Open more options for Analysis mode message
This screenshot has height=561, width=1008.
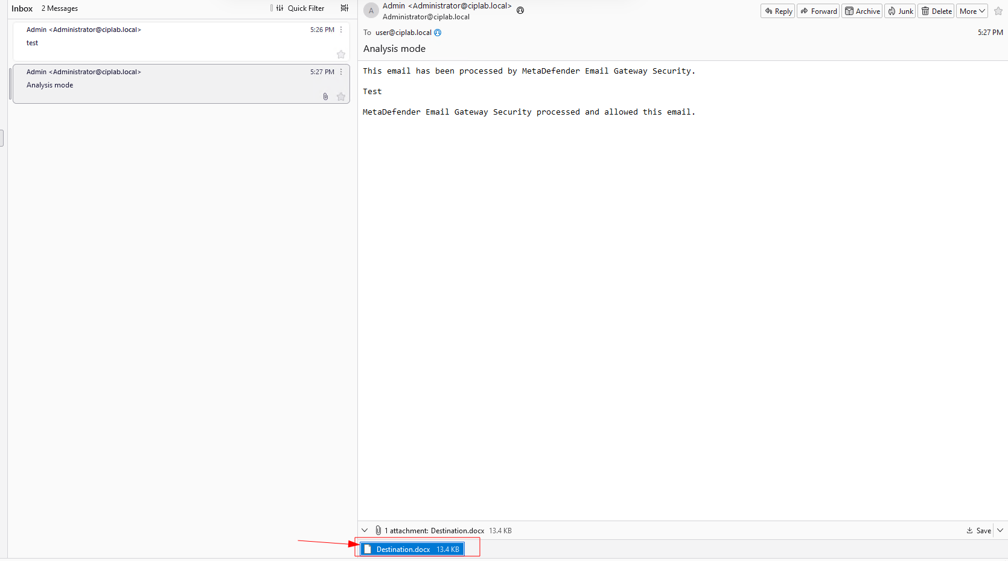coord(341,72)
